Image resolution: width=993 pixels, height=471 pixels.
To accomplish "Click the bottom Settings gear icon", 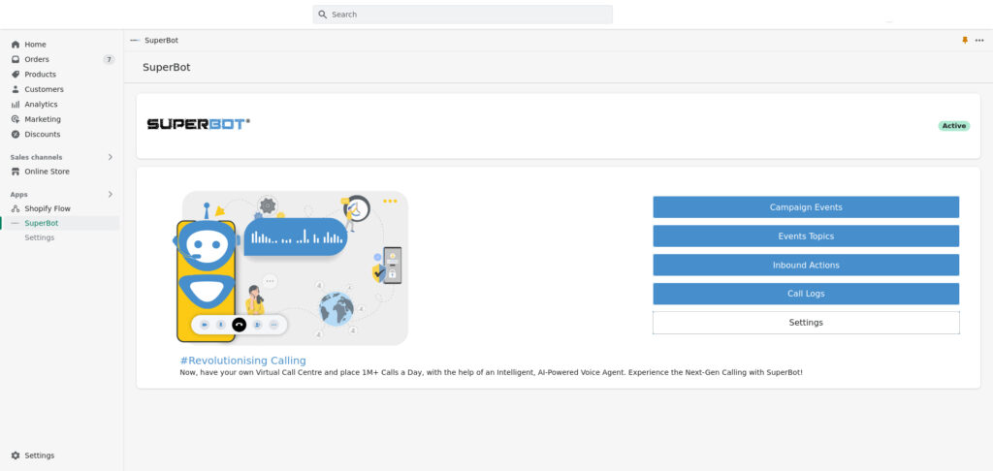I will click(16, 455).
